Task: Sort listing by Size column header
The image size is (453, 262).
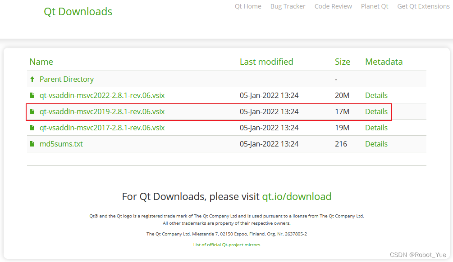Action: [343, 62]
